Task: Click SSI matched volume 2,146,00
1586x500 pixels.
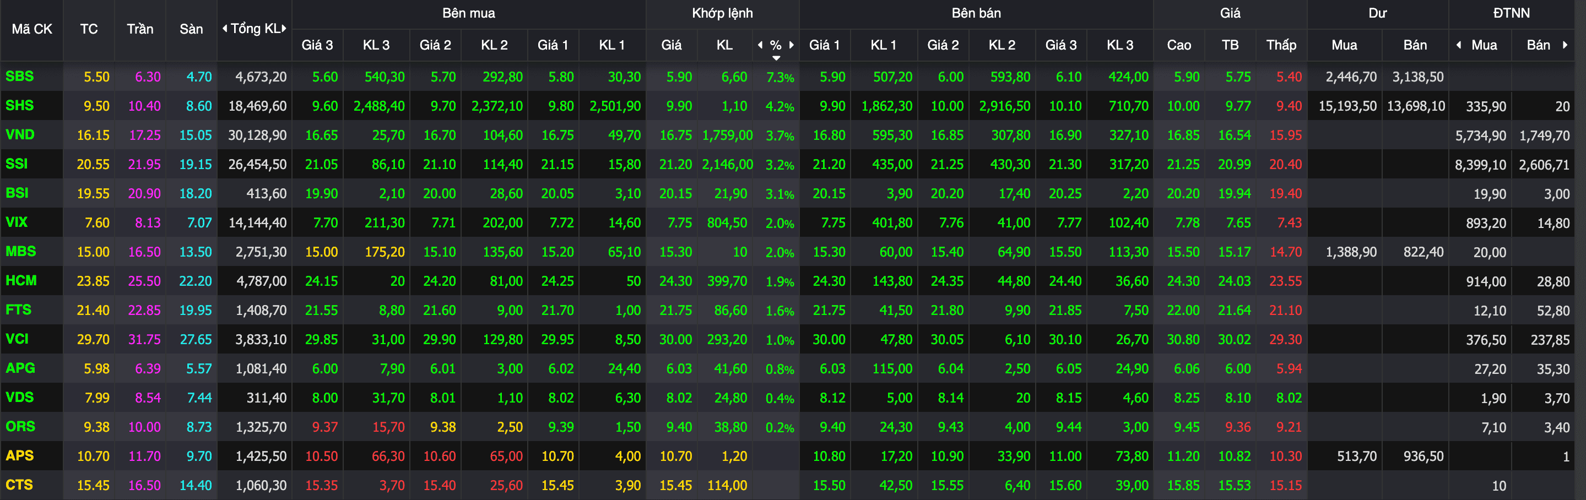Action: pyautogui.click(x=728, y=165)
